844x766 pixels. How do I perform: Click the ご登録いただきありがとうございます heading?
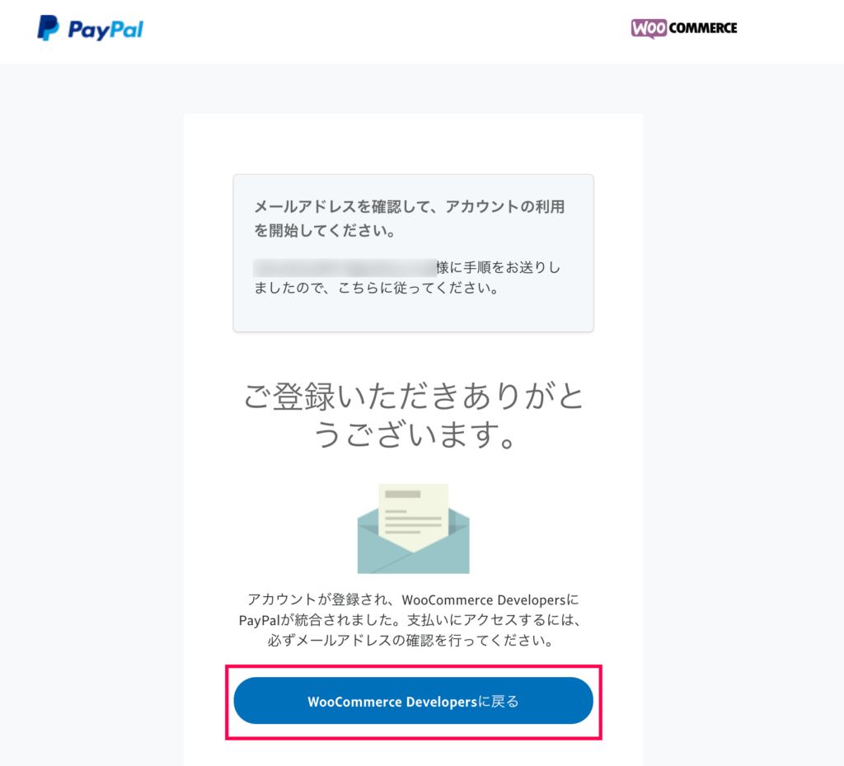click(x=414, y=415)
